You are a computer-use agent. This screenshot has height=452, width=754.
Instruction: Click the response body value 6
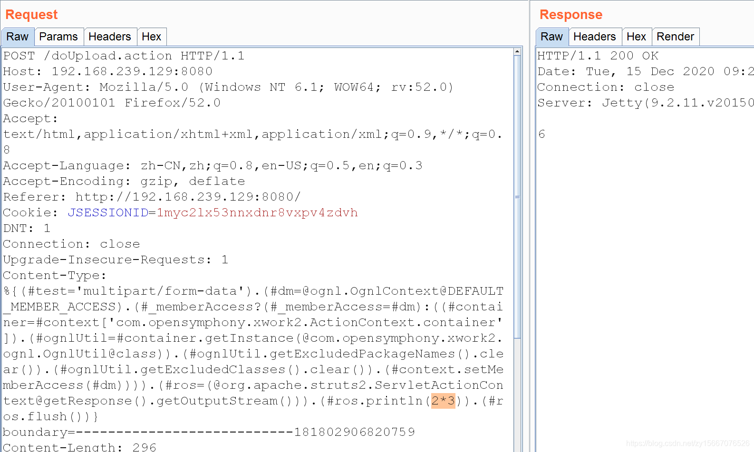(541, 134)
